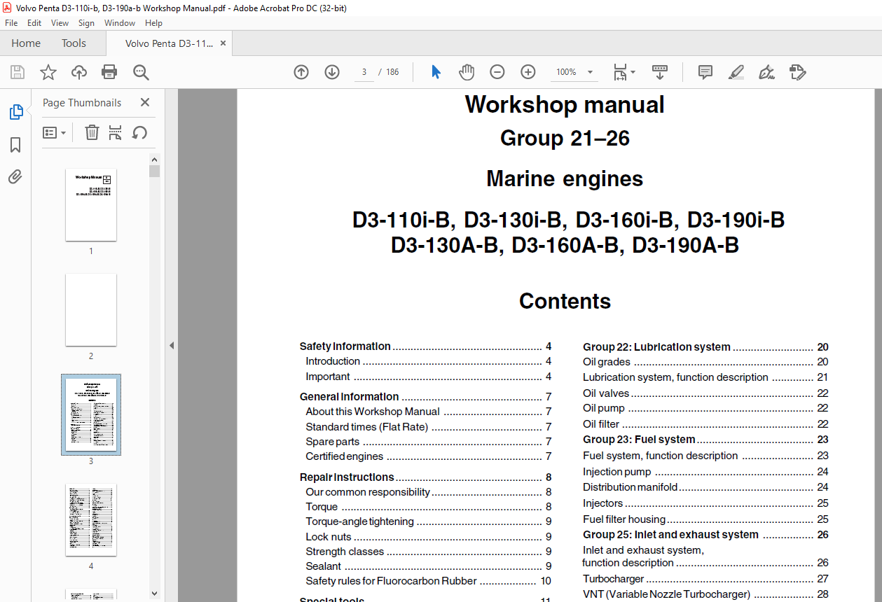
Task: Close the Page Thumbnails panel
Action: 145,102
